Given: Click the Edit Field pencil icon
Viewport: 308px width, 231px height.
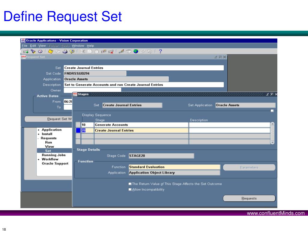Looking at the screenshot, I should pos(122,51).
